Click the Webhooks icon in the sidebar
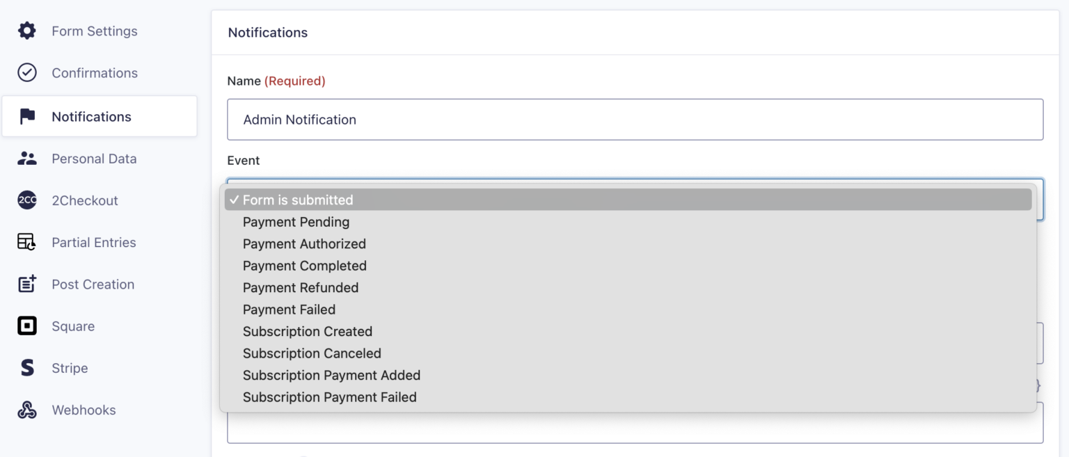Screen dimensions: 1069x457 pyautogui.click(x=26, y=410)
